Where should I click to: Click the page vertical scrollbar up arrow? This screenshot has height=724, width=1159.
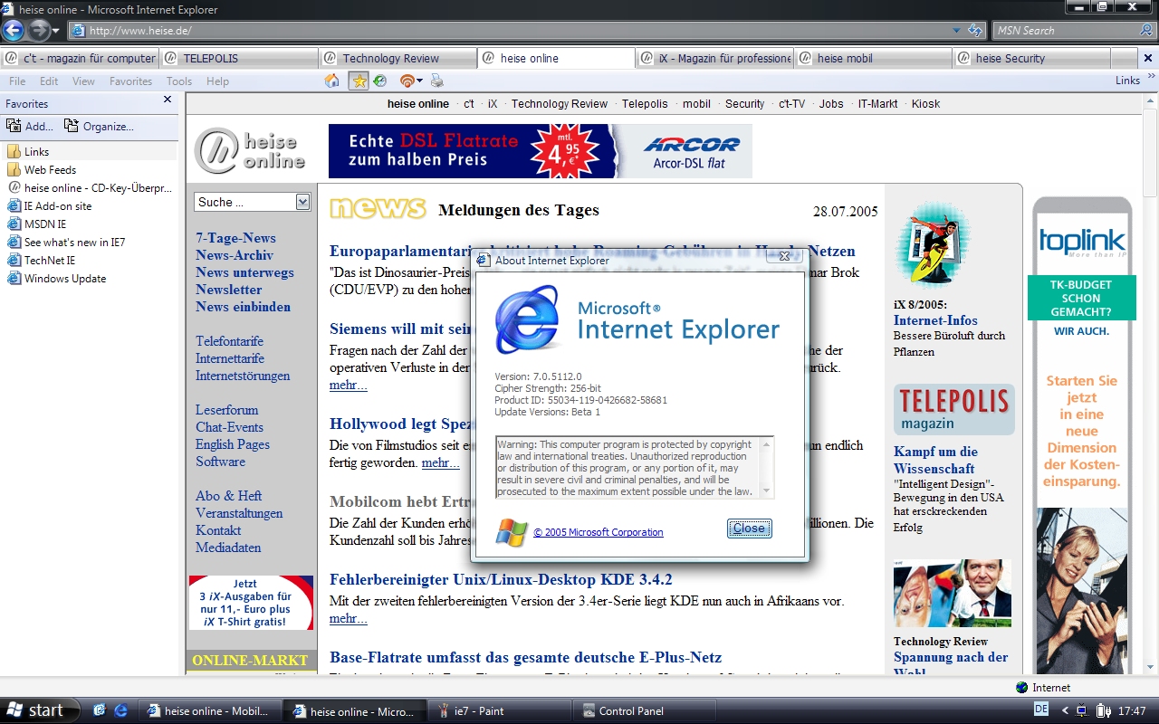1151,99
